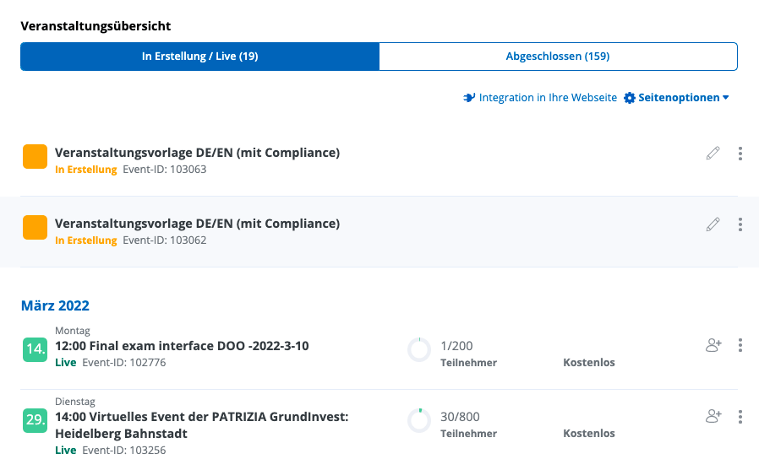
Task: Open three-dot menu for Event-ID 103063
Action: click(x=740, y=154)
